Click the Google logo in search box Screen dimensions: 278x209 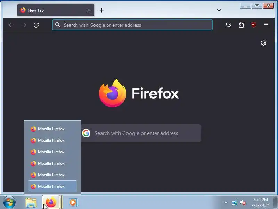point(86,133)
